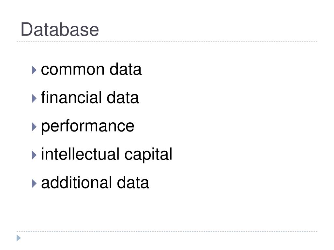This screenshot has height=250, width=334.
Task: Select the Database slide title
Action: coord(60,29)
